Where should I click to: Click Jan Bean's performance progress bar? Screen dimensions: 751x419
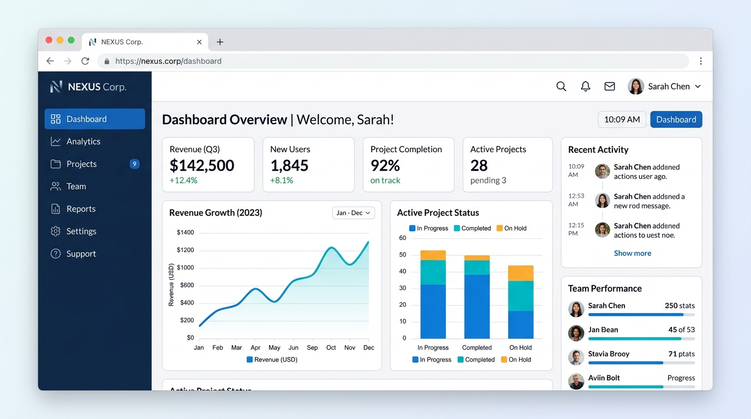tap(641, 339)
